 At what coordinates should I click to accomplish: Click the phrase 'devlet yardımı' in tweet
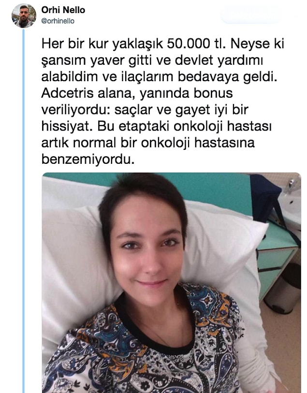[219, 60]
